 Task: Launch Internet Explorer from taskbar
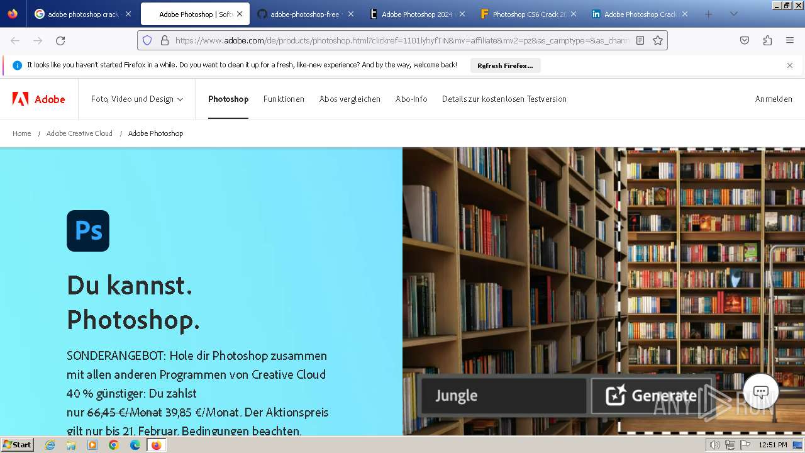coord(50,445)
